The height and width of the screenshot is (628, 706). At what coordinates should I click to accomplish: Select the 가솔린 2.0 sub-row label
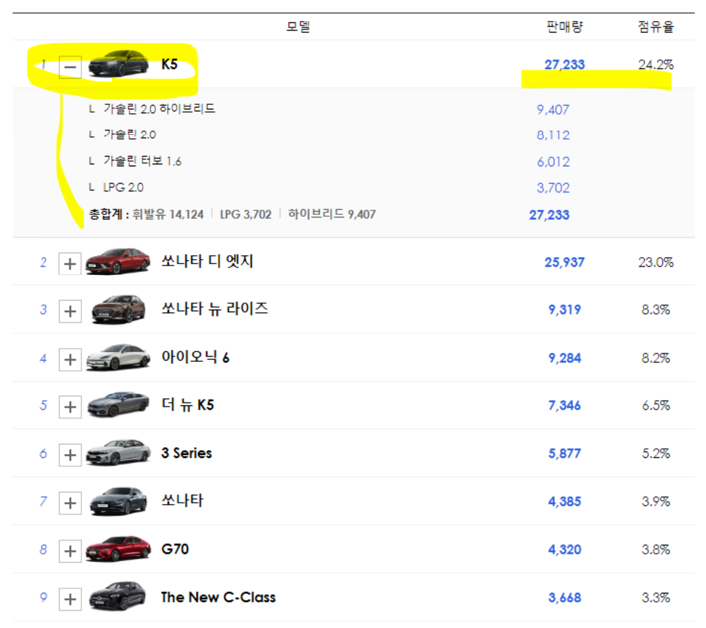[130, 134]
